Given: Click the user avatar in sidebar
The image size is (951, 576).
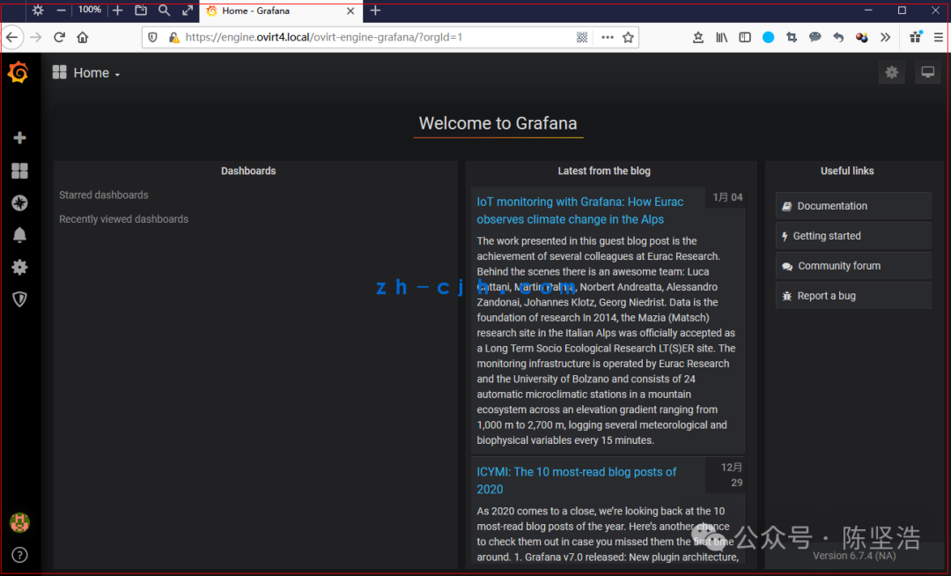Looking at the screenshot, I should tap(19, 522).
